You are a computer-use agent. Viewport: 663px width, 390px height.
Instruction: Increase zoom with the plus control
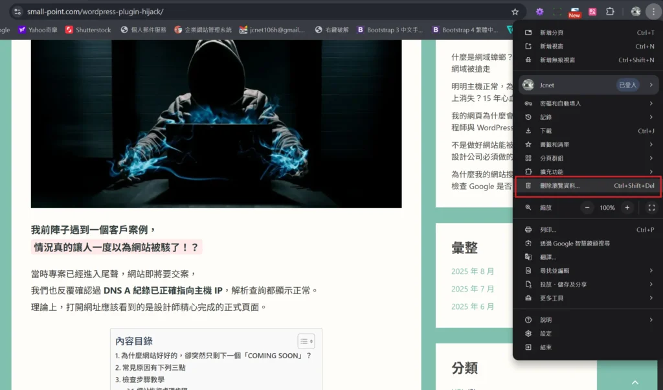point(627,207)
